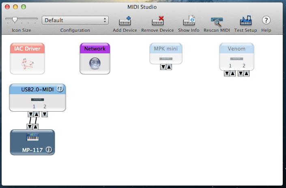This screenshot has width=286, height=188.
Task: Select the IAC Driver device
Action: [x=27, y=59]
